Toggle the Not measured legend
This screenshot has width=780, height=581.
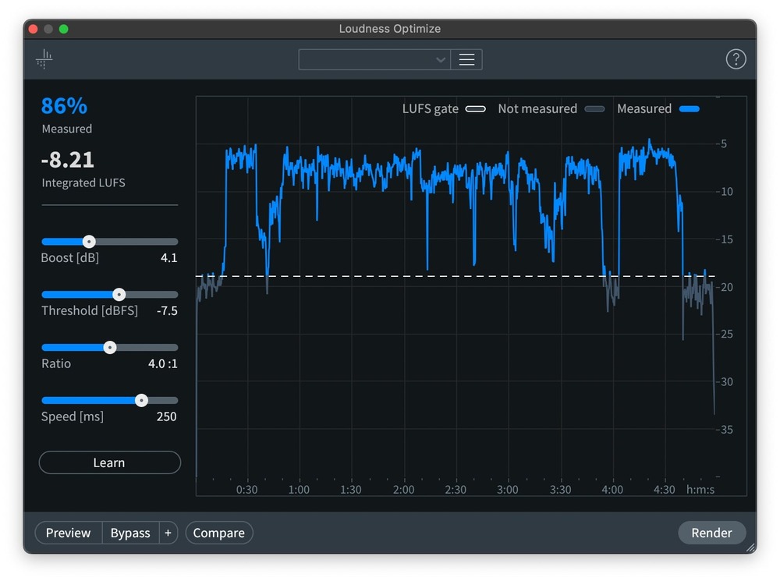[594, 108]
